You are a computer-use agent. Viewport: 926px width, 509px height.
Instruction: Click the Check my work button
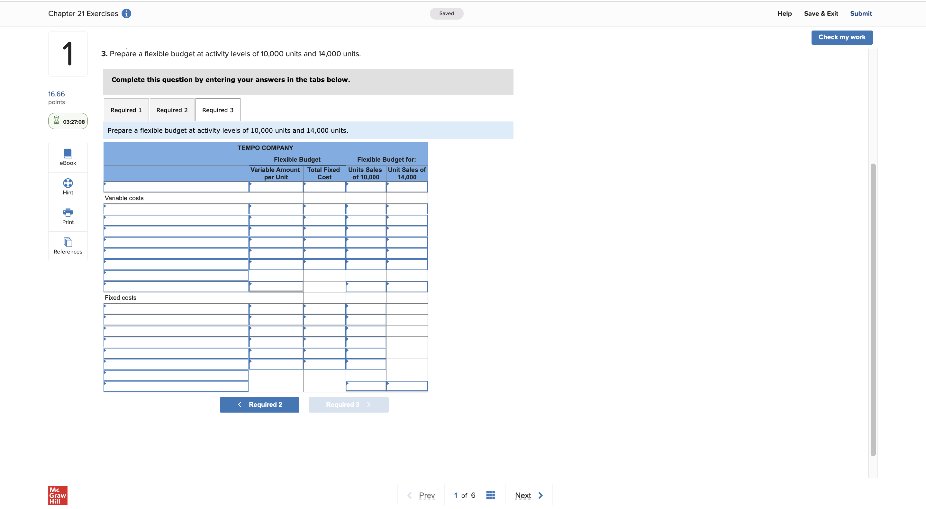[842, 37]
